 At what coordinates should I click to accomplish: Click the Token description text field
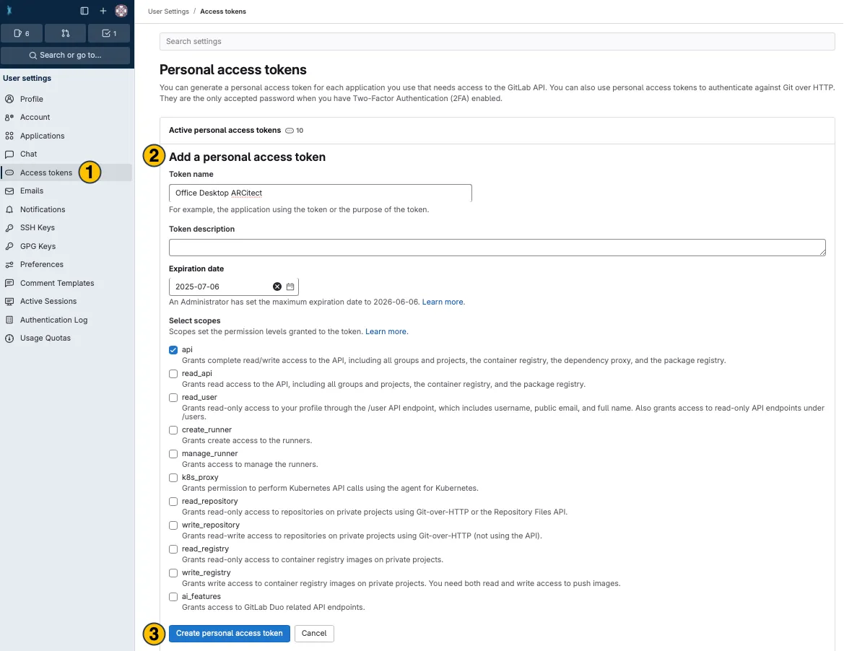pyautogui.click(x=497, y=248)
